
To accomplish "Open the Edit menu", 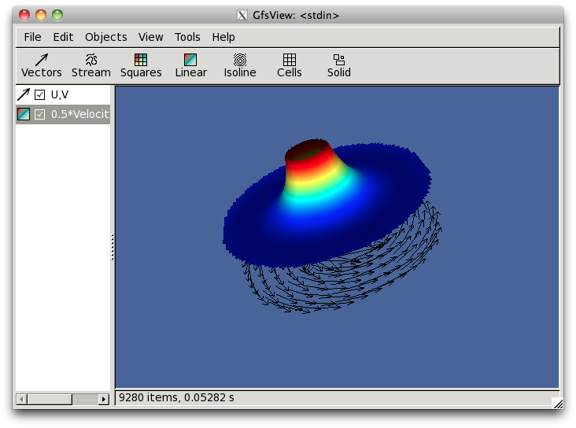I will [63, 37].
